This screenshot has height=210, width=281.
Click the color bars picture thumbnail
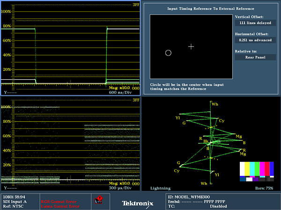[x=257, y=171]
